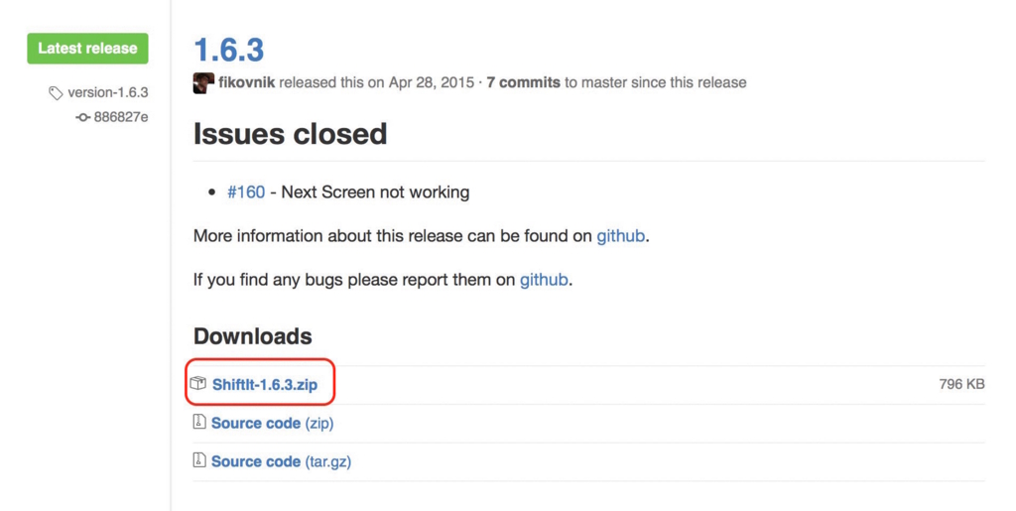The width and height of the screenshot is (1016, 511).
Task: Open the 7 commits link
Action: pos(524,83)
